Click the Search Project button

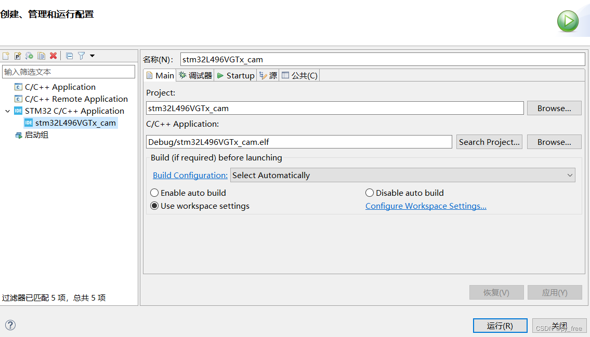pos(489,142)
